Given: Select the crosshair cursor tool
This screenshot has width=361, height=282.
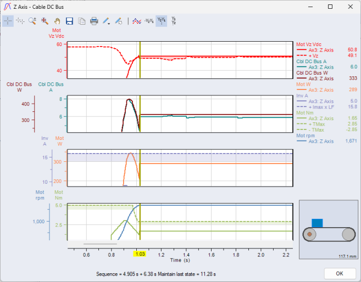Looking at the screenshot, I should tap(8, 21).
